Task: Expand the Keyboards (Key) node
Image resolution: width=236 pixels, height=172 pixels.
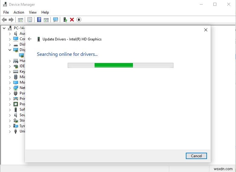Action: (10, 72)
